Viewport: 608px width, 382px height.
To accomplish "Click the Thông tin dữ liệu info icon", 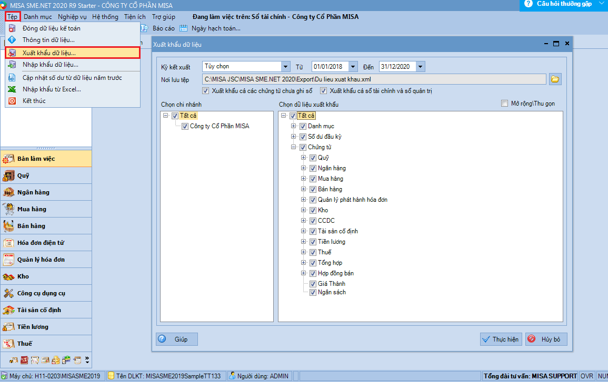I will coord(12,39).
